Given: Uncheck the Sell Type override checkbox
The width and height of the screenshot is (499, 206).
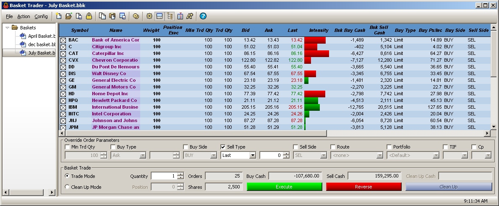Looking at the screenshot, I should pyautogui.click(x=223, y=147).
